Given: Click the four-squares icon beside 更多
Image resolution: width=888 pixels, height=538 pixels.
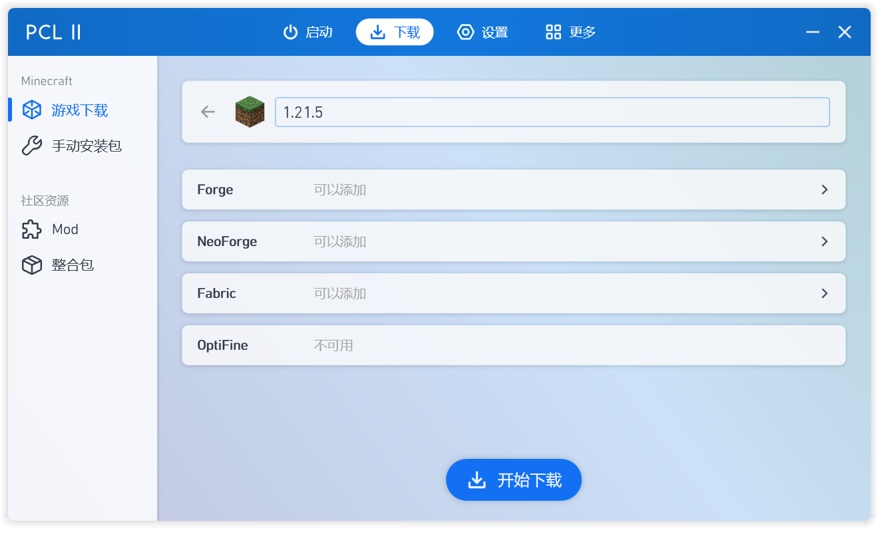Looking at the screenshot, I should point(553,32).
